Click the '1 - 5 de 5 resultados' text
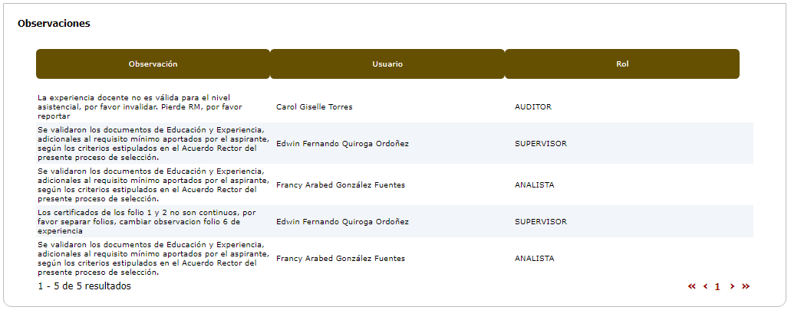The image size is (791, 310). coord(84,286)
